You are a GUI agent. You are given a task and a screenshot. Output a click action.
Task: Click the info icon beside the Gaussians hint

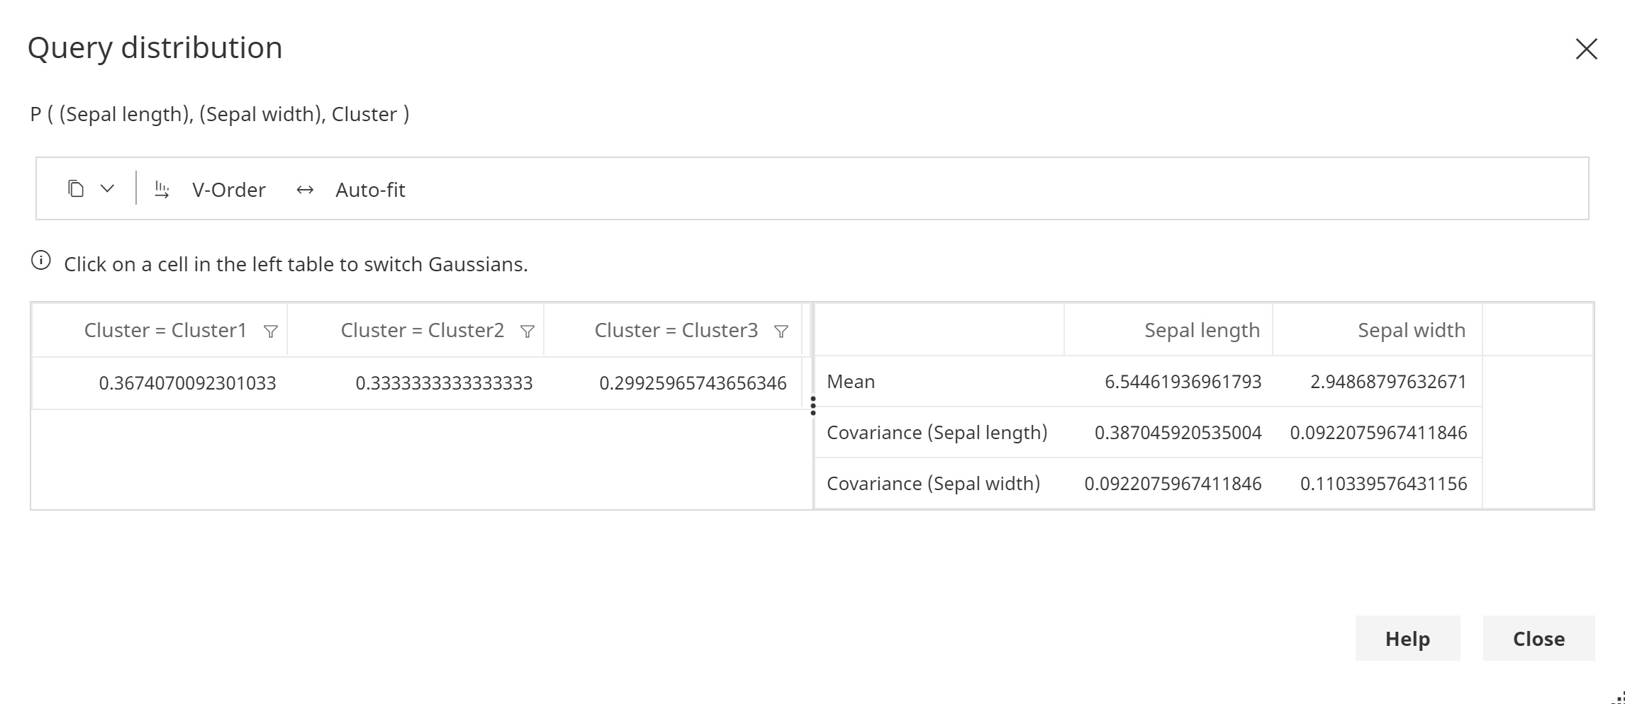coord(41,261)
